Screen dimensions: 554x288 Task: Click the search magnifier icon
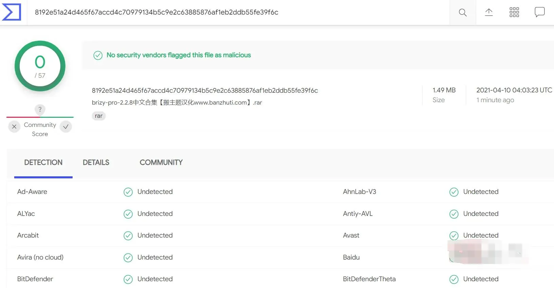[x=462, y=13]
